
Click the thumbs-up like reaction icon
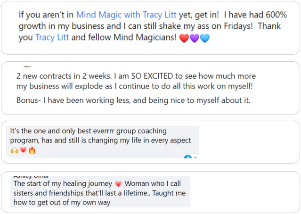point(187,156)
